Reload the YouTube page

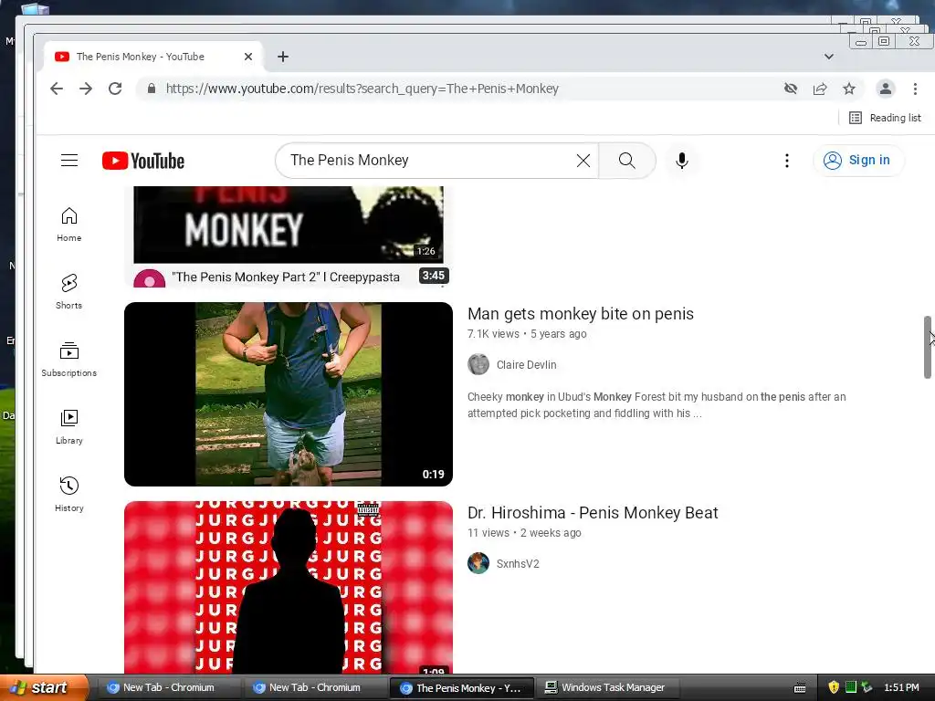115,89
